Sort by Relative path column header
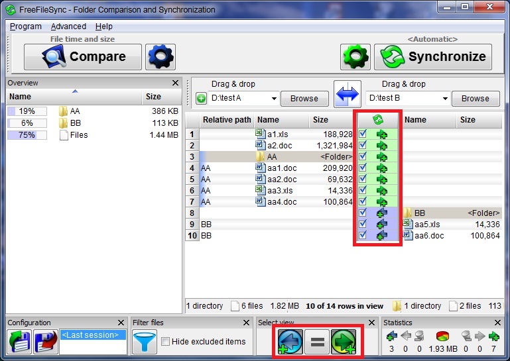 click(x=227, y=120)
